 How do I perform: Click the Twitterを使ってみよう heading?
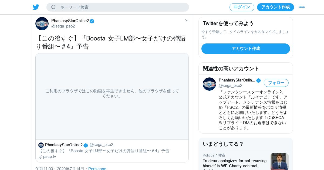pyautogui.click(x=228, y=23)
